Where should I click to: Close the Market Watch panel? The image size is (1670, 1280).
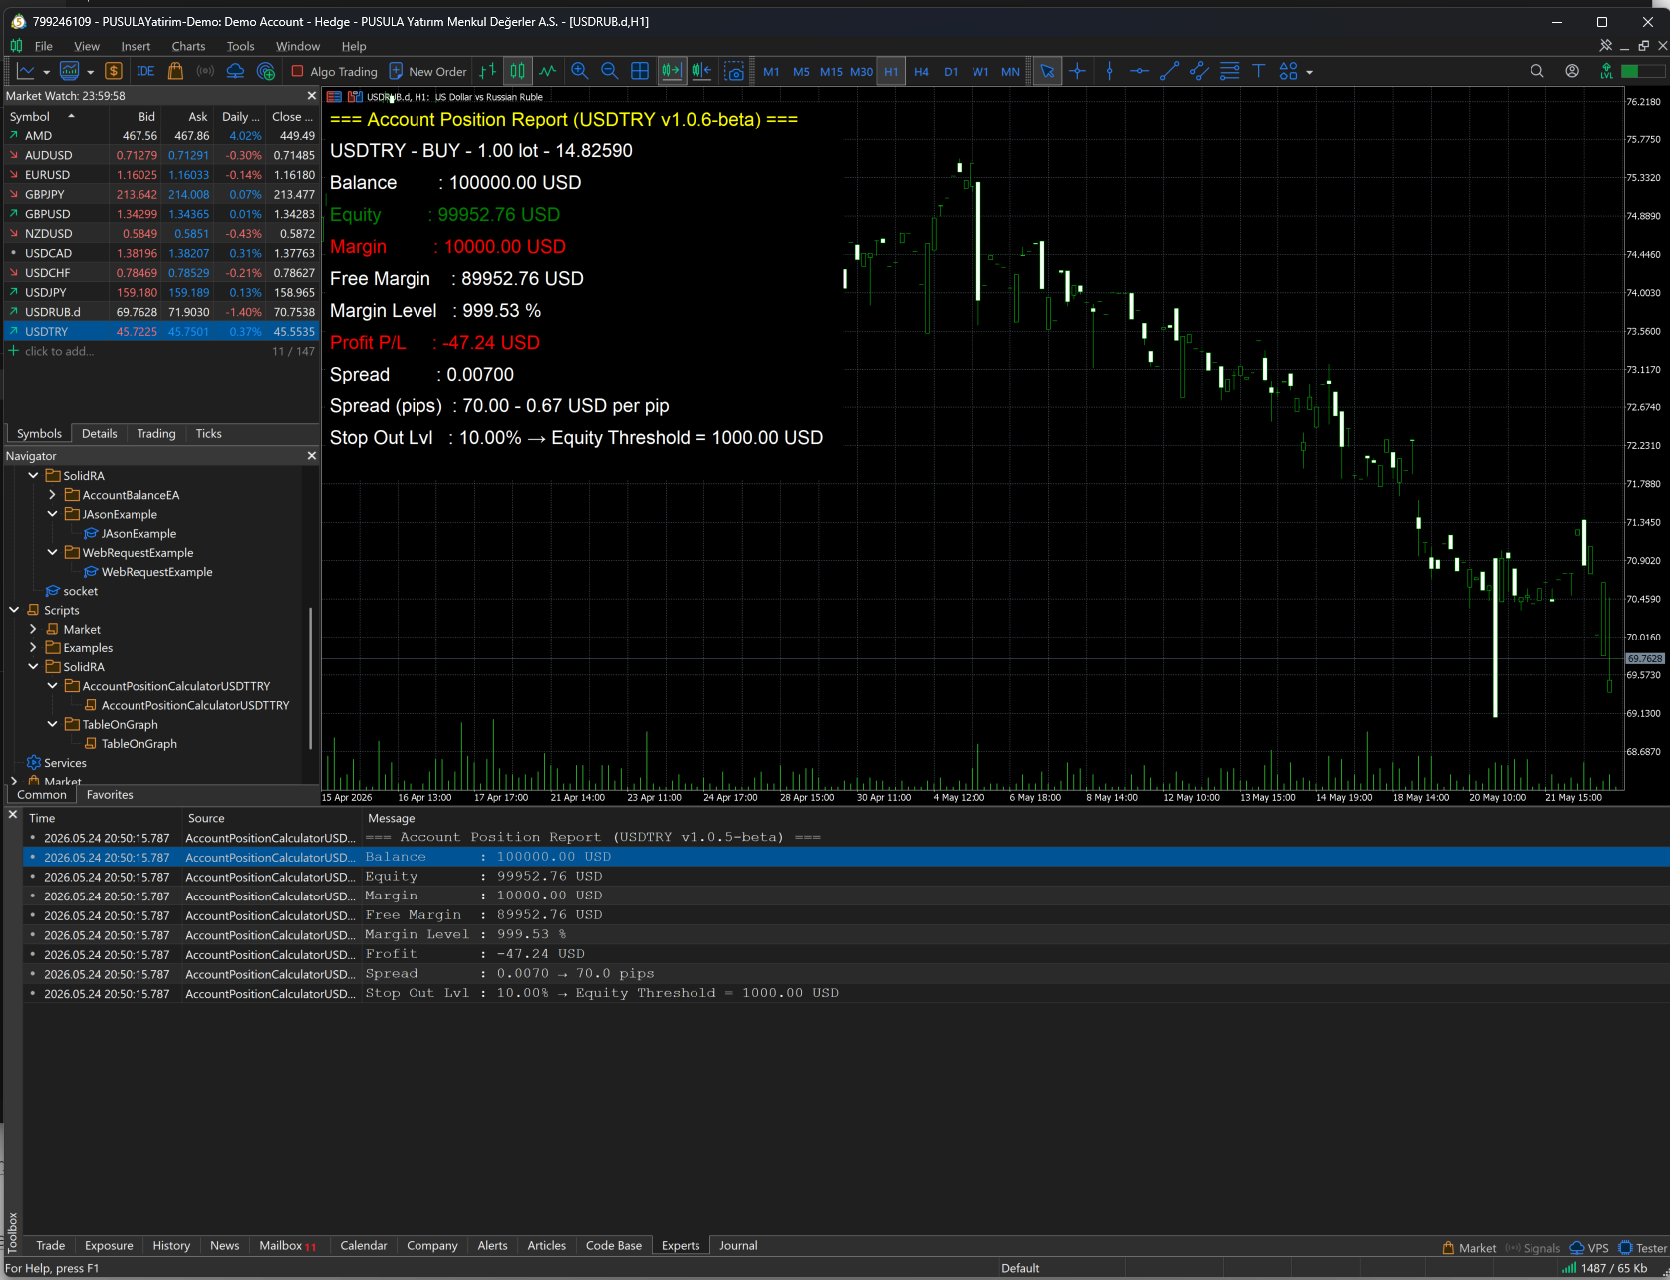point(311,96)
